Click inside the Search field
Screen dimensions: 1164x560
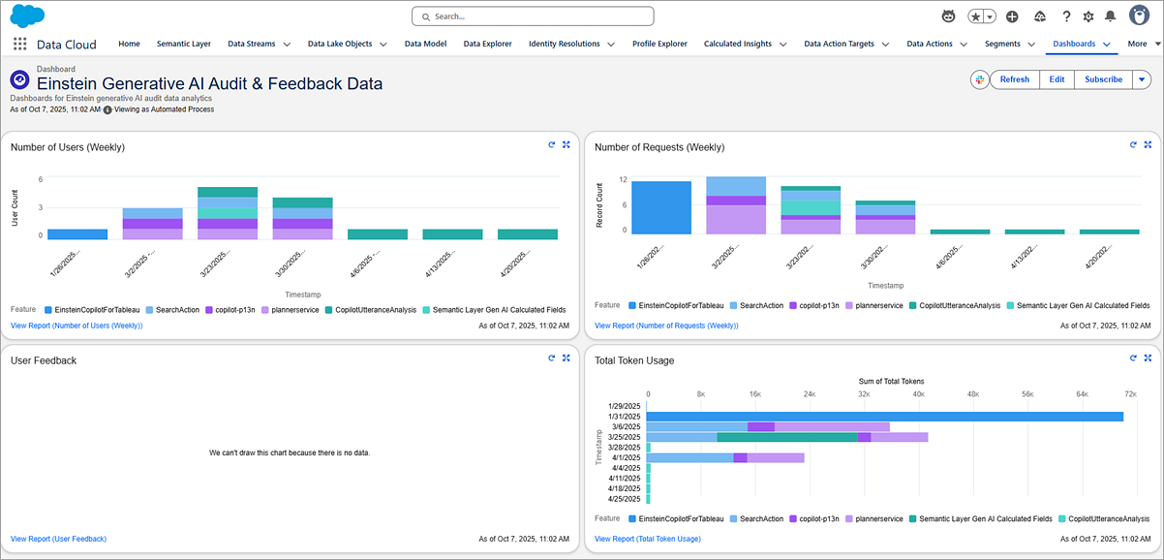533,16
